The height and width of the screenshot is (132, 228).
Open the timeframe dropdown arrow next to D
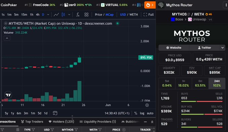[48, 15]
